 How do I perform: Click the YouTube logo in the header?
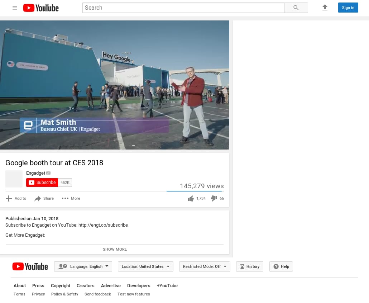click(x=41, y=8)
